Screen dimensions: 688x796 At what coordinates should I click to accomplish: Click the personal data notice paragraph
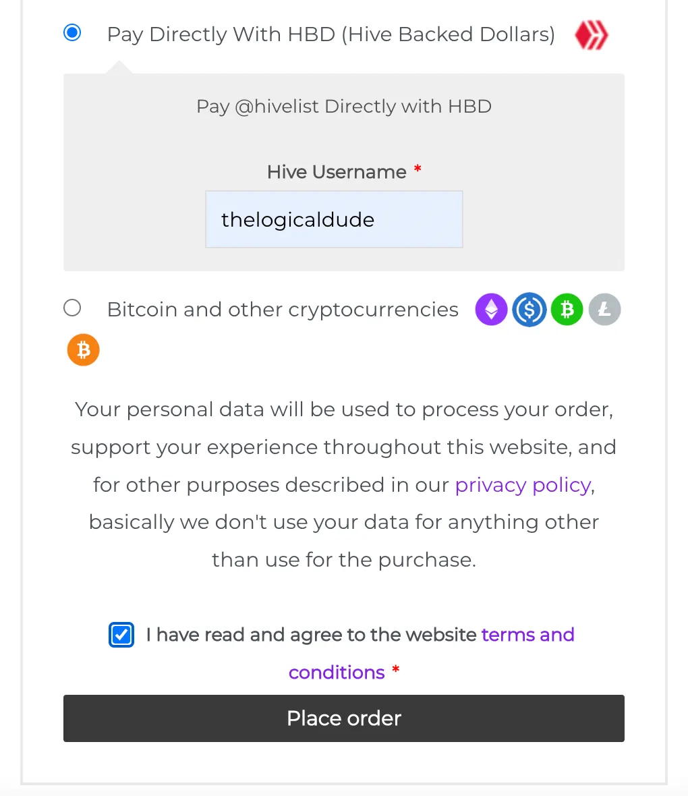tap(344, 485)
